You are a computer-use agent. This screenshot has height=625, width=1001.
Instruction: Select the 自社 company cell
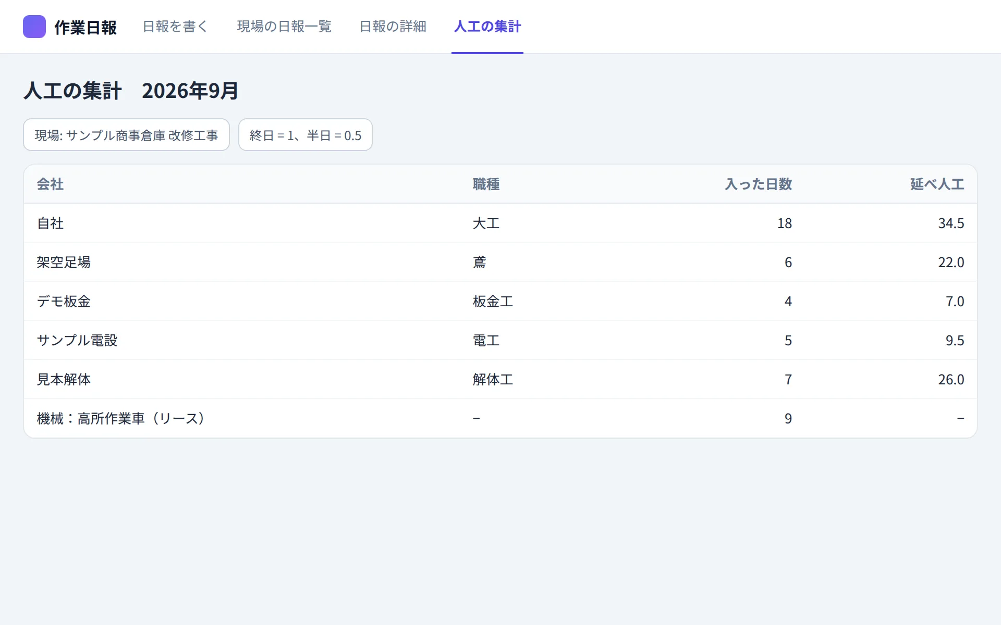[50, 223]
